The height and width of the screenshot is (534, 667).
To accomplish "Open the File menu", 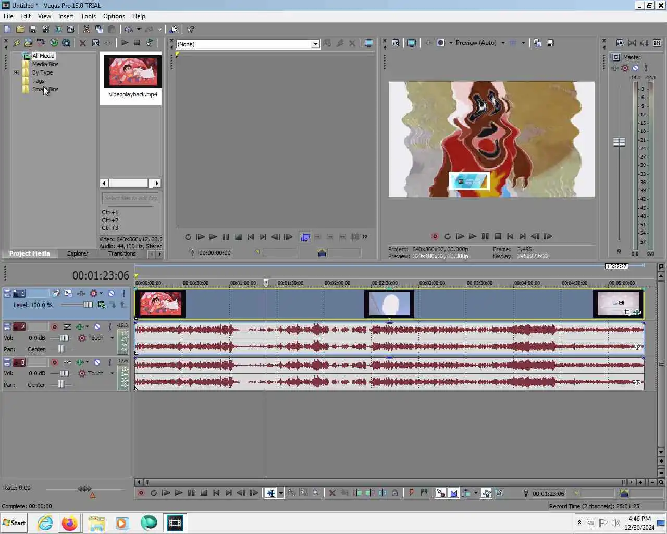I will click(8, 16).
